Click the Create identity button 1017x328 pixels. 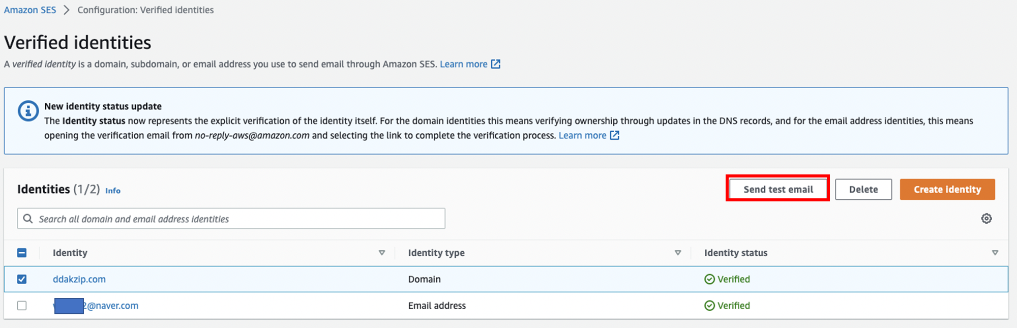(x=947, y=189)
